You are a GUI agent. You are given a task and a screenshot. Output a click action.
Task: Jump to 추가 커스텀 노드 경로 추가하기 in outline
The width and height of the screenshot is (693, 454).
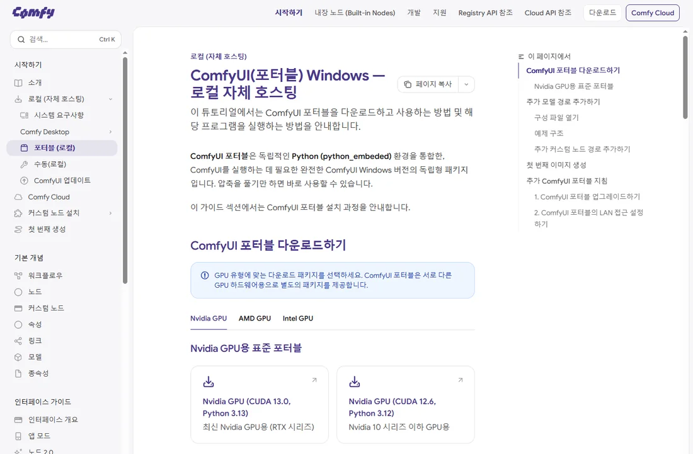582,149
